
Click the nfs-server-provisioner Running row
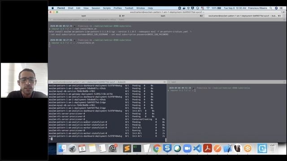point(107,131)
